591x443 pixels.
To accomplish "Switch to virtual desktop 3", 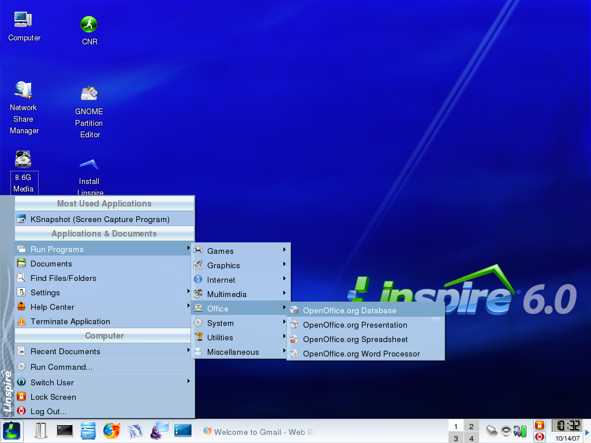I will pyautogui.click(x=456, y=438).
